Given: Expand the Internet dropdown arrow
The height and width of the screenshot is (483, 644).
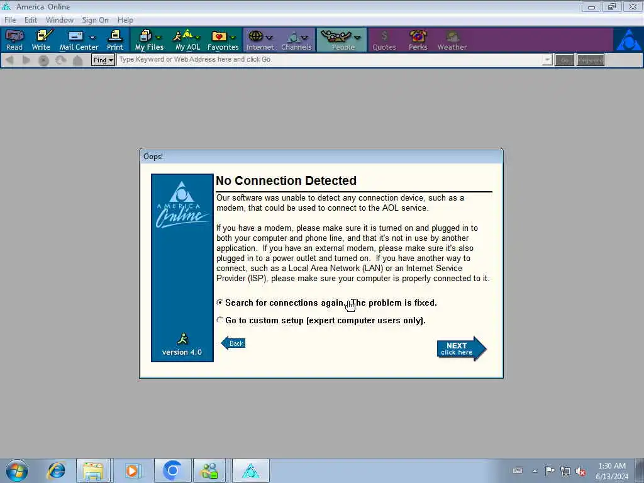Looking at the screenshot, I should click(270, 37).
